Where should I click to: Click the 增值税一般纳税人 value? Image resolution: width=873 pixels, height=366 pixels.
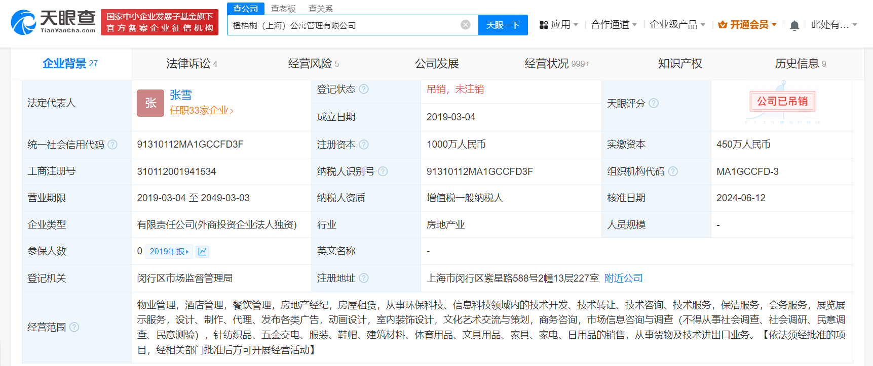pos(465,198)
